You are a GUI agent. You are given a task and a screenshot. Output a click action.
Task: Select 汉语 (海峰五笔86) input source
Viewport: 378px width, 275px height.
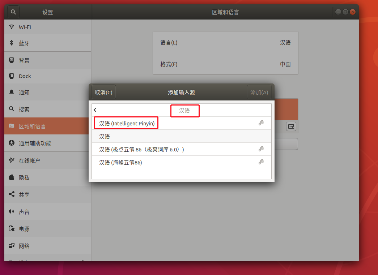pyautogui.click(x=182, y=162)
